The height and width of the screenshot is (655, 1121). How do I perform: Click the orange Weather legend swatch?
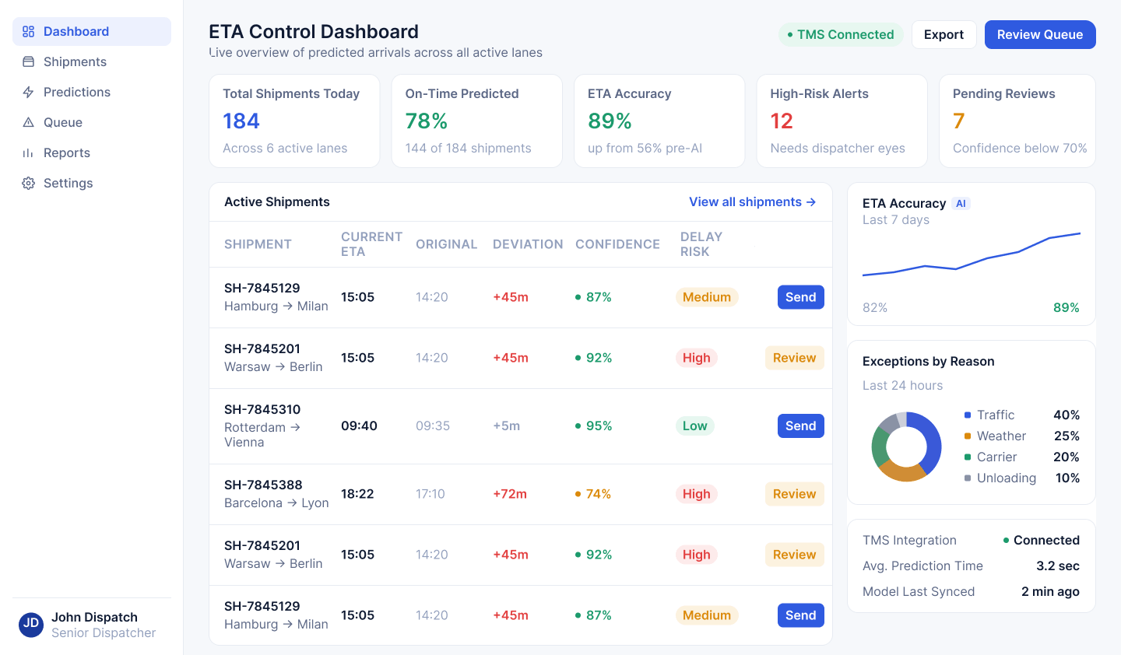pyautogui.click(x=968, y=436)
